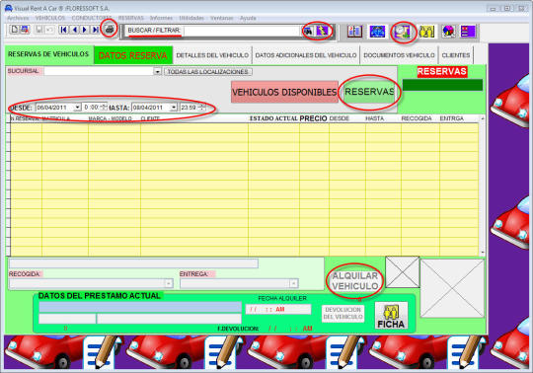The height and width of the screenshot is (373, 533).
Task: Click the PRECIO column header
Action: click(313, 118)
